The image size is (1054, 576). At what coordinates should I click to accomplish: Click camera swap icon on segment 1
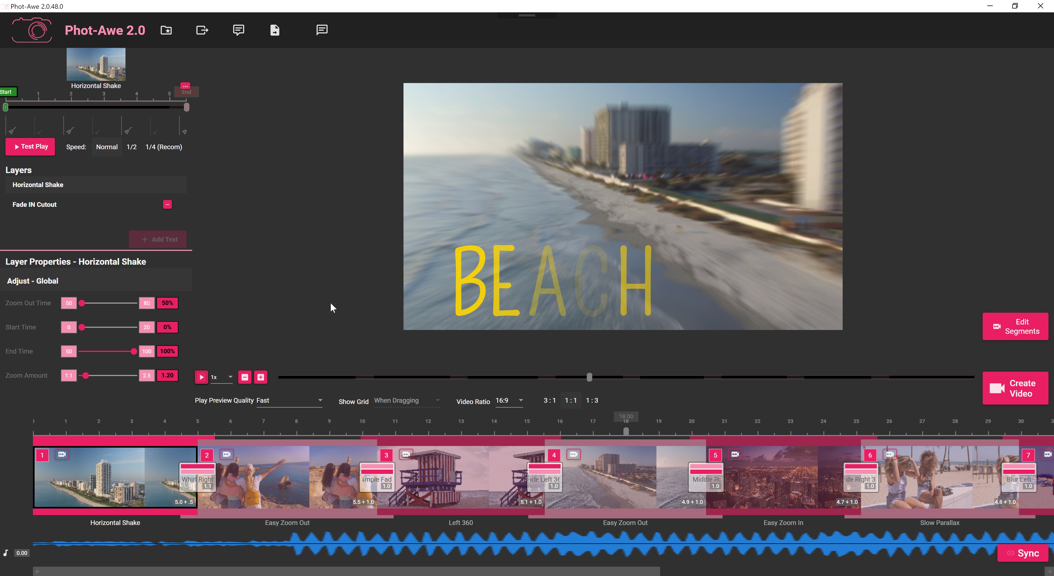pyautogui.click(x=62, y=454)
